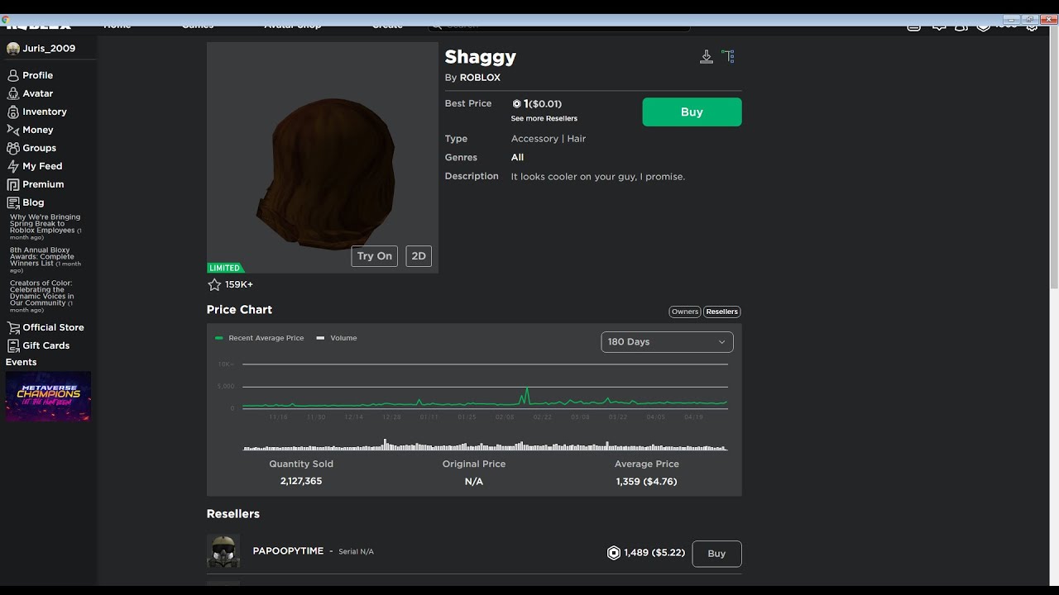Screen dimensions: 1059x595
Task: Switch to the Owners tab
Action: coord(685,312)
